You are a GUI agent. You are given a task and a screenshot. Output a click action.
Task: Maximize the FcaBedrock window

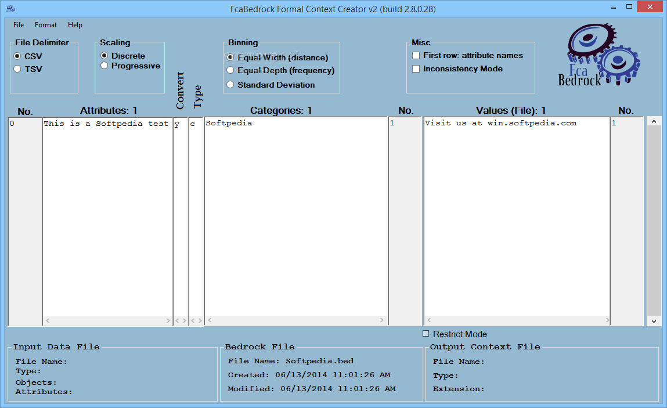[629, 7]
